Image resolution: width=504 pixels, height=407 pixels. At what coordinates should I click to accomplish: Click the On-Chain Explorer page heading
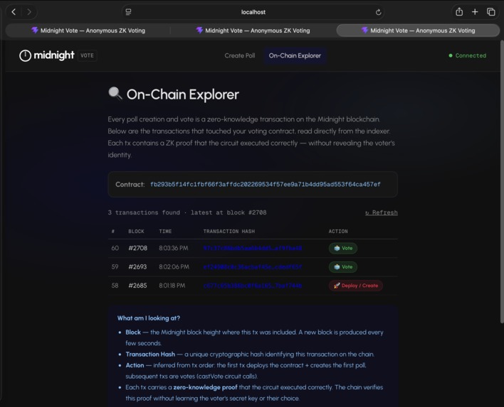pyautogui.click(x=182, y=94)
